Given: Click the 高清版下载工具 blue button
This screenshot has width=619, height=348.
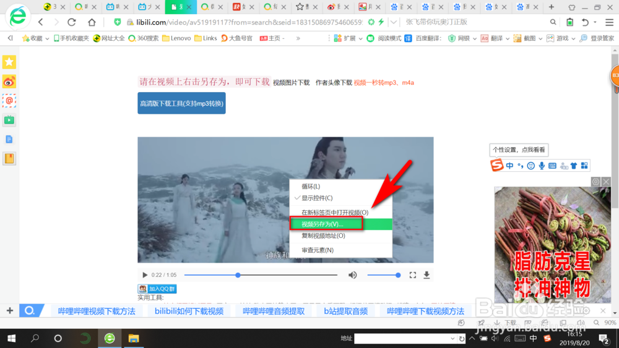Looking at the screenshot, I should (x=181, y=103).
